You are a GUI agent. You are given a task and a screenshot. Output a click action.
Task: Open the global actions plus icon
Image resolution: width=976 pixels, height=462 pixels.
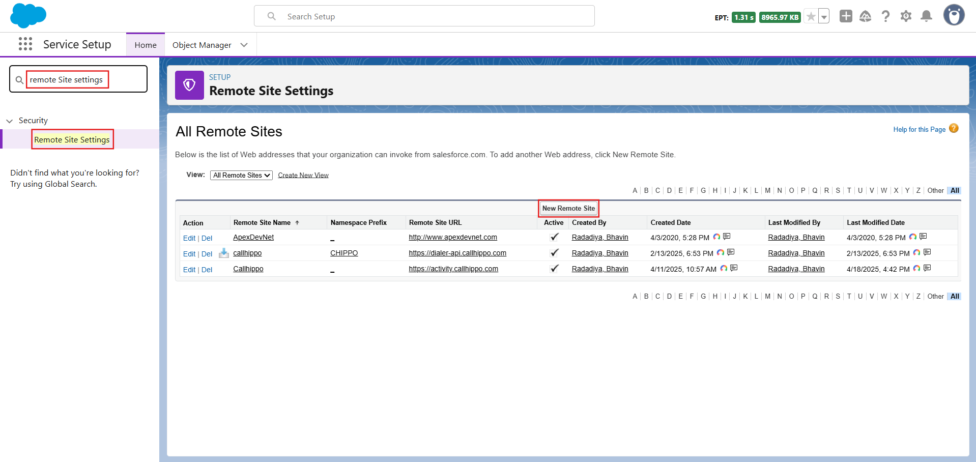tap(846, 16)
